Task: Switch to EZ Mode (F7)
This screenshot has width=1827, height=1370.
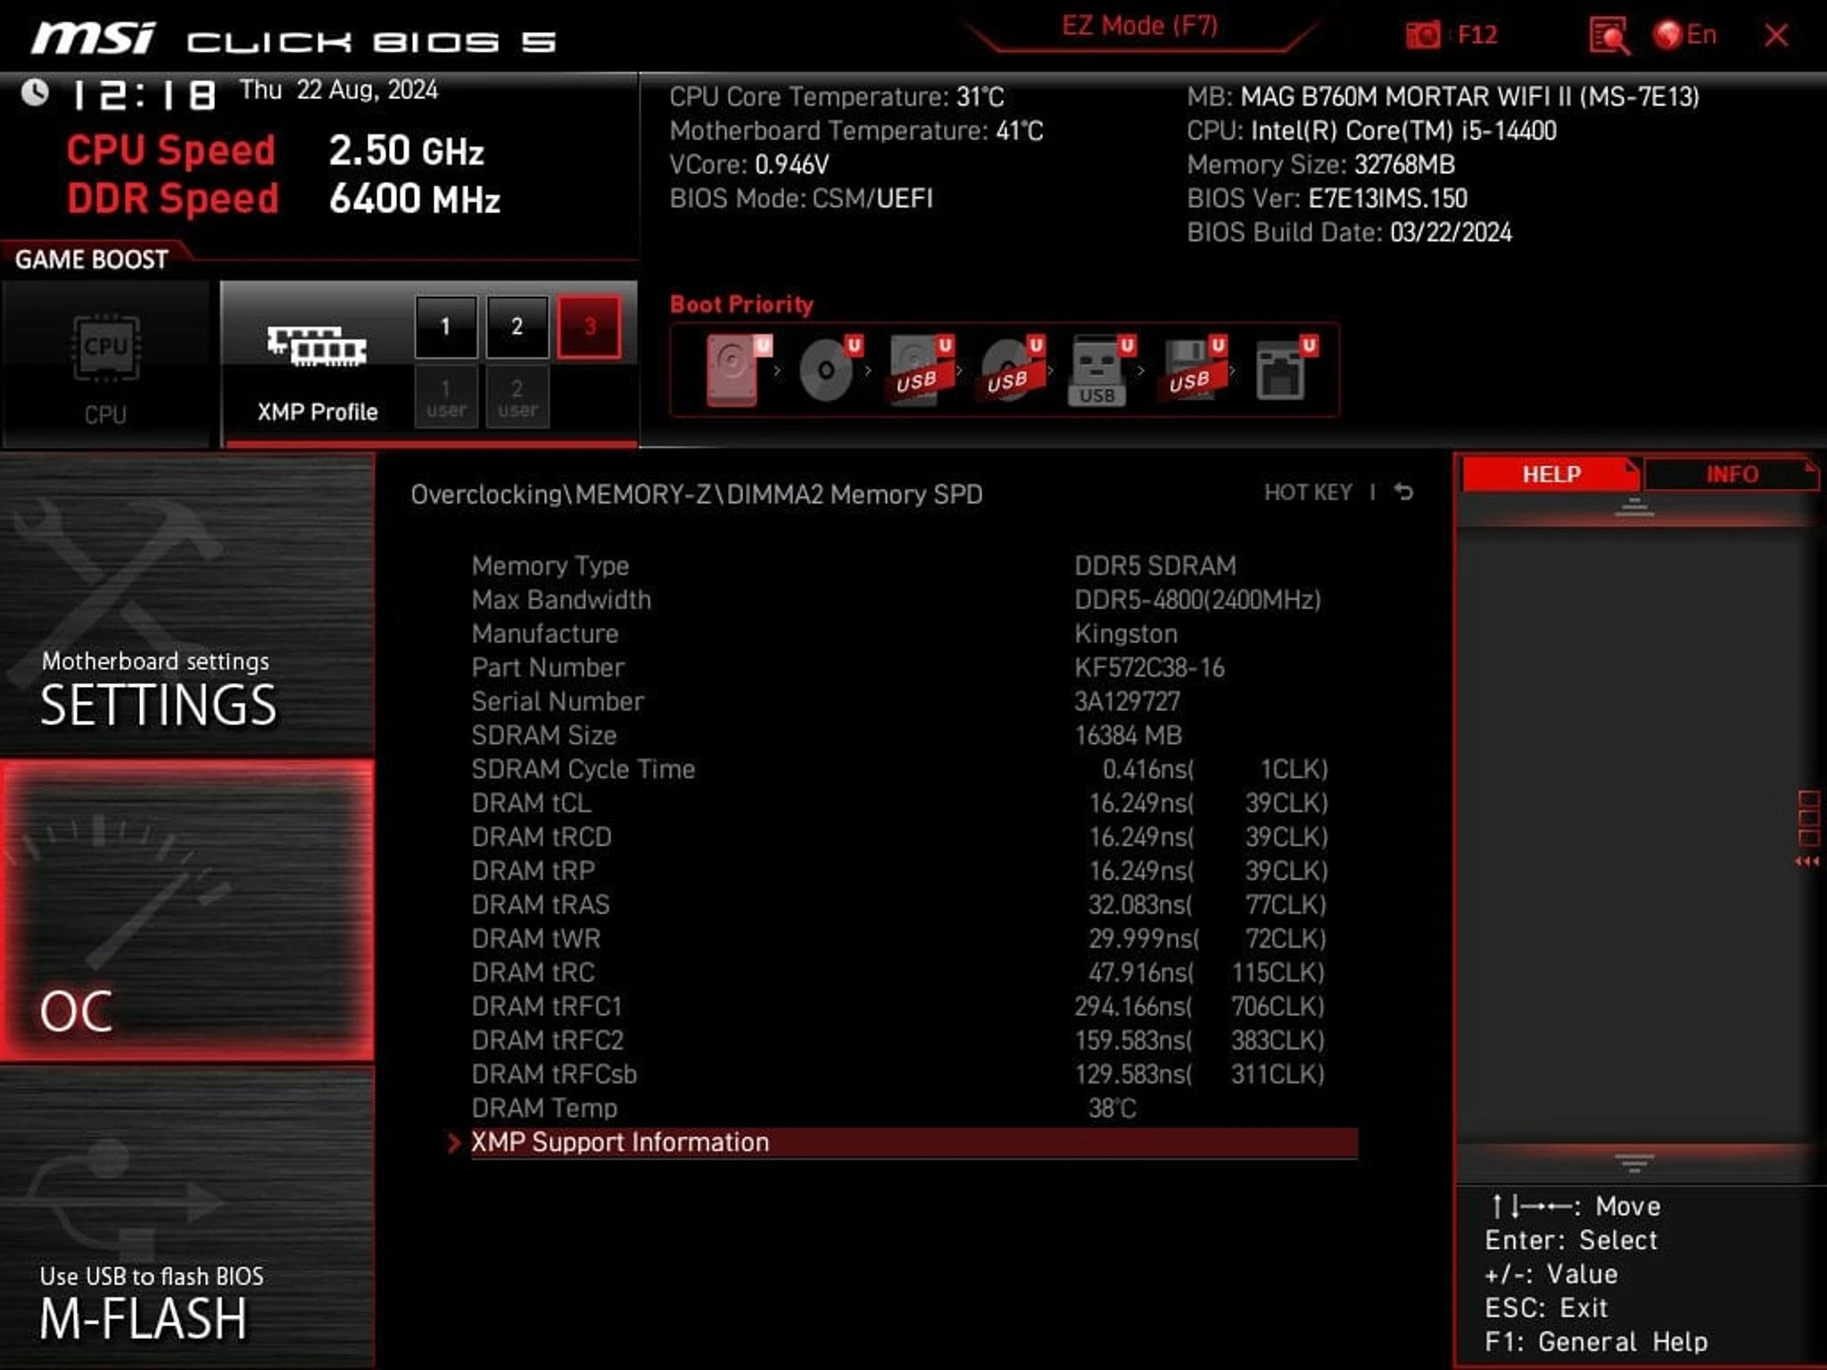Action: [1140, 26]
